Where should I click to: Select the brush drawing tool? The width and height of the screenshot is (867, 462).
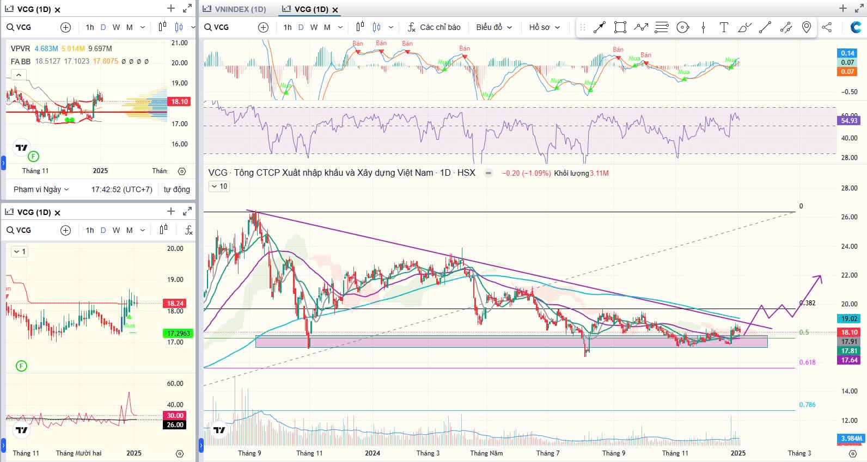pyautogui.click(x=744, y=27)
